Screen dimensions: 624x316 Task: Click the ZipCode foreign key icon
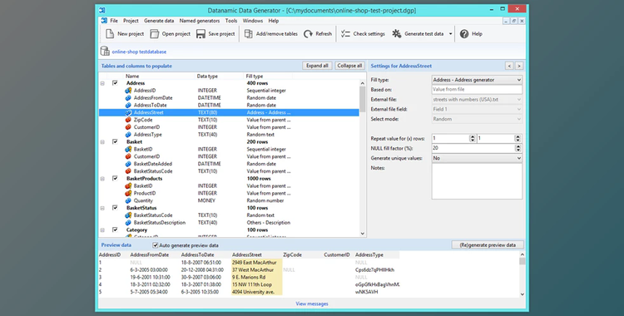(x=128, y=120)
